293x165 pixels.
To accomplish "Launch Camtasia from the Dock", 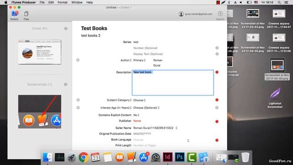I will coord(192,157).
